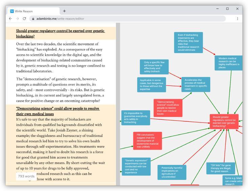
Task: Select the central red regulatory control node
Action: coord(224,122)
